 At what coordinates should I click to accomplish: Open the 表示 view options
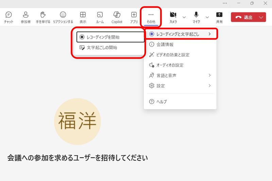83,17
